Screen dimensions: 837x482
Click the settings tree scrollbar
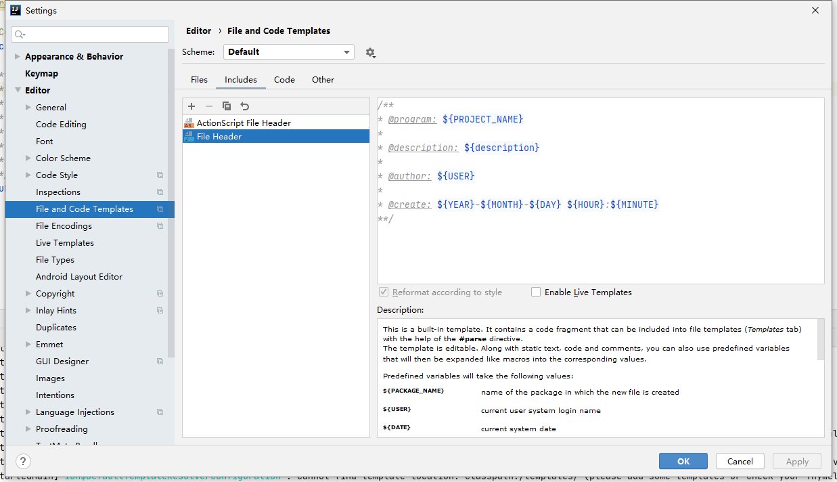(x=171, y=203)
